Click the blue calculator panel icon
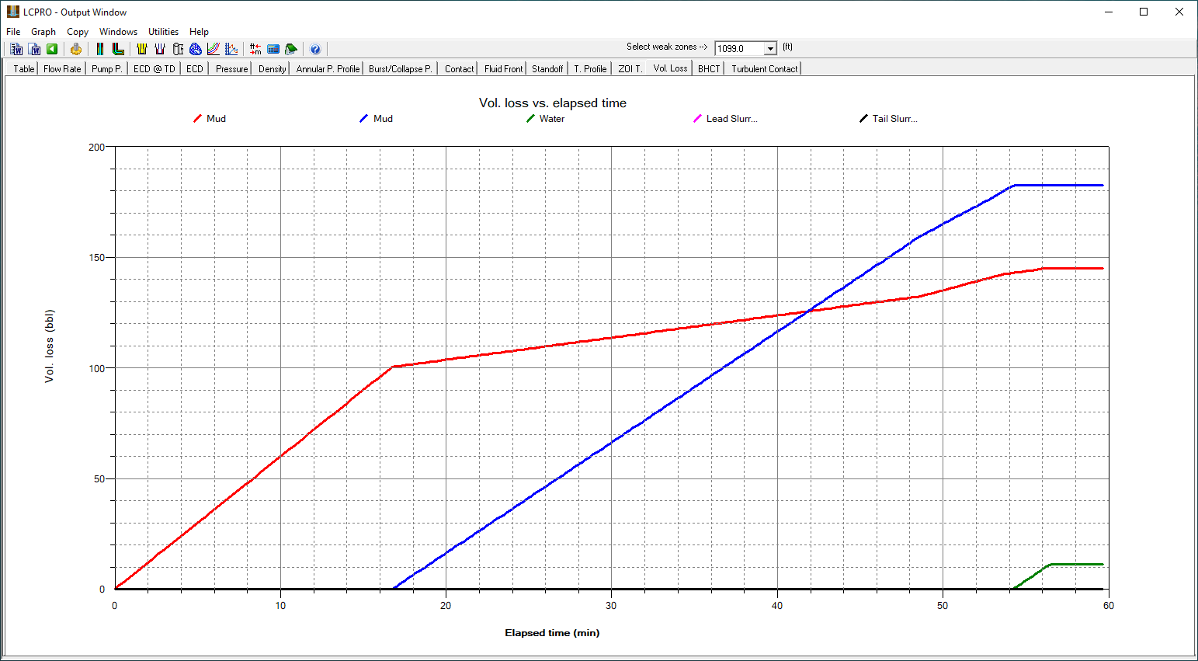The height and width of the screenshot is (661, 1198). pyautogui.click(x=273, y=49)
